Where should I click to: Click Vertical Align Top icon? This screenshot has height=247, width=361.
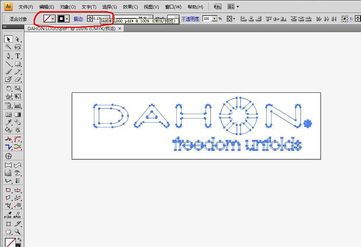[269, 19]
